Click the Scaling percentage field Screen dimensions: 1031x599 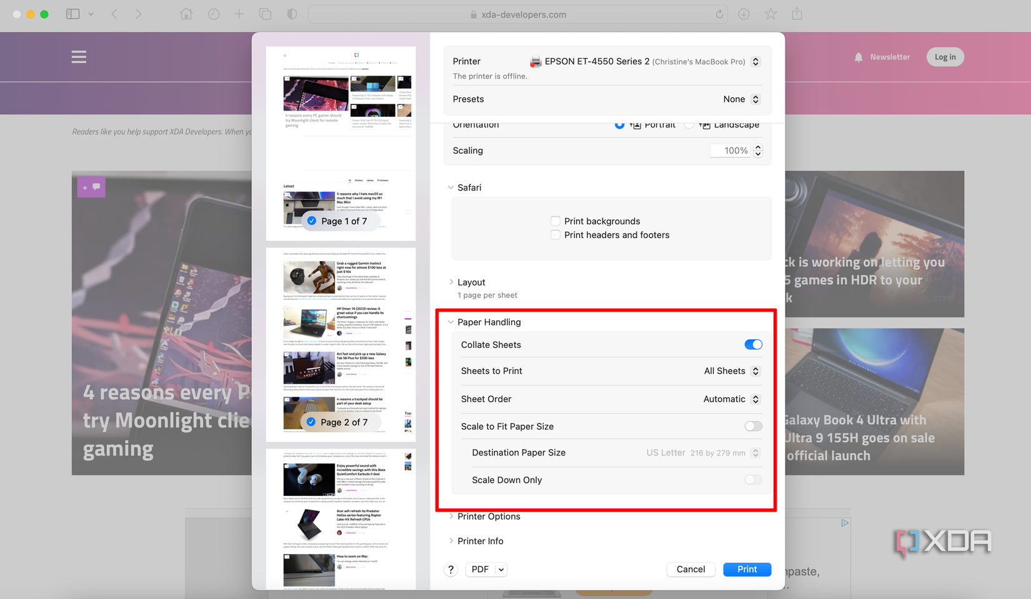point(730,151)
